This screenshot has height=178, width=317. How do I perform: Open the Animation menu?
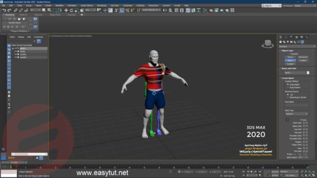72,5
